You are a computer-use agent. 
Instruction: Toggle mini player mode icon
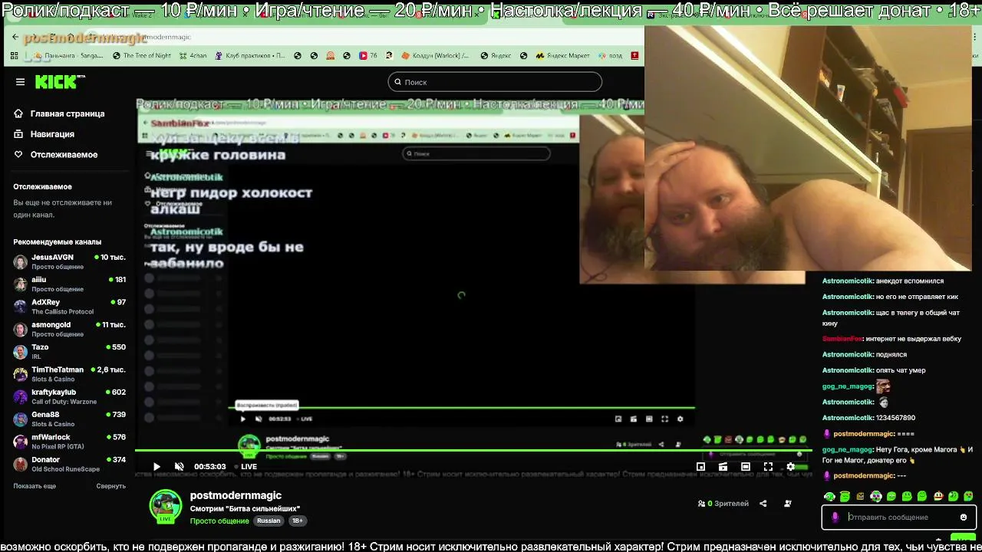pos(700,466)
